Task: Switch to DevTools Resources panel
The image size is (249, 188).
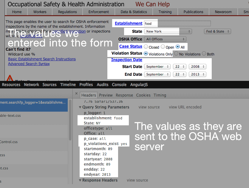Action: [11, 85]
